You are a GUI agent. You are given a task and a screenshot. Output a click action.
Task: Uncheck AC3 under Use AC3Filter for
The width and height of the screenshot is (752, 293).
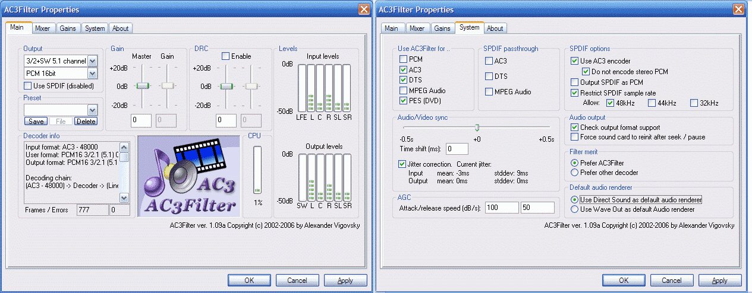pyautogui.click(x=404, y=70)
